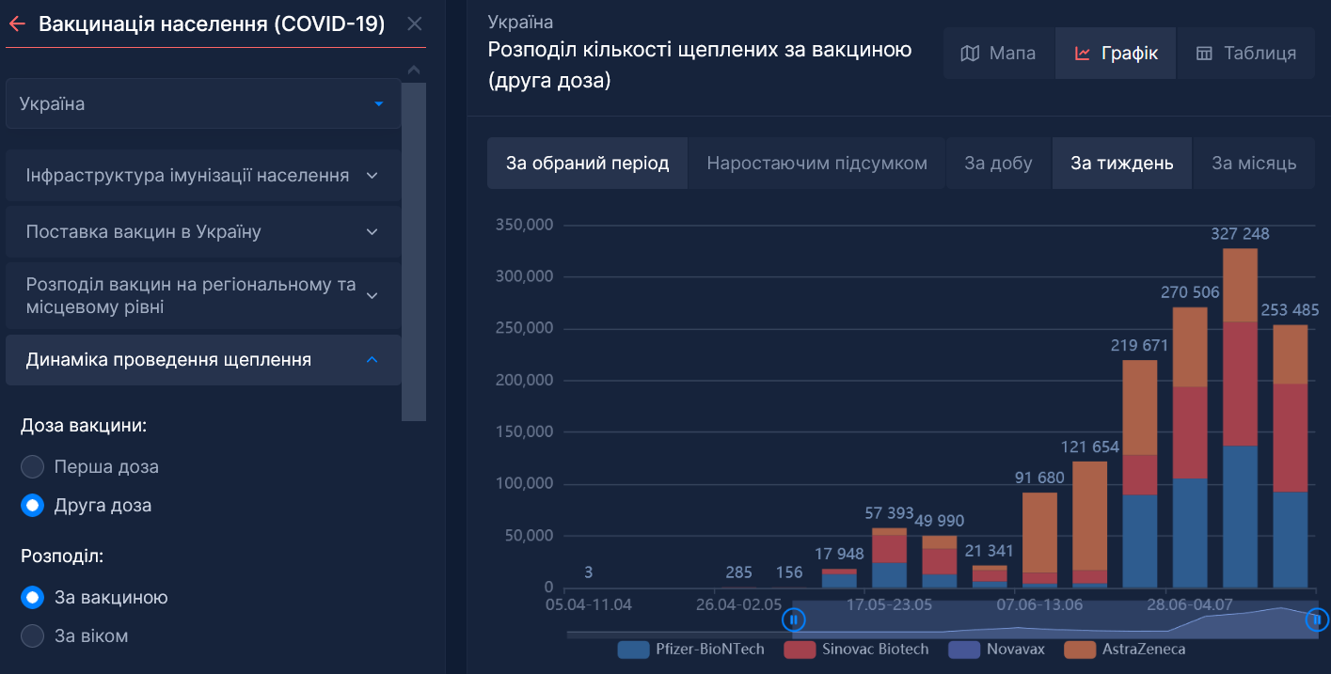
Task: Toggle AstraZeneca series in legend
Action: (1079, 650)
